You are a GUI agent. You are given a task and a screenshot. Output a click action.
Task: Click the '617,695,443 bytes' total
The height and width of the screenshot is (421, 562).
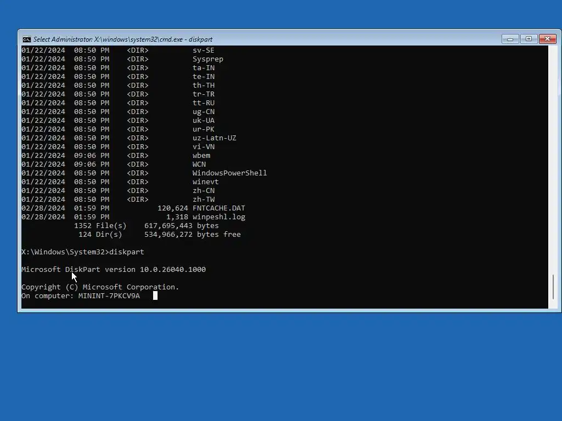tap(181, 225)
